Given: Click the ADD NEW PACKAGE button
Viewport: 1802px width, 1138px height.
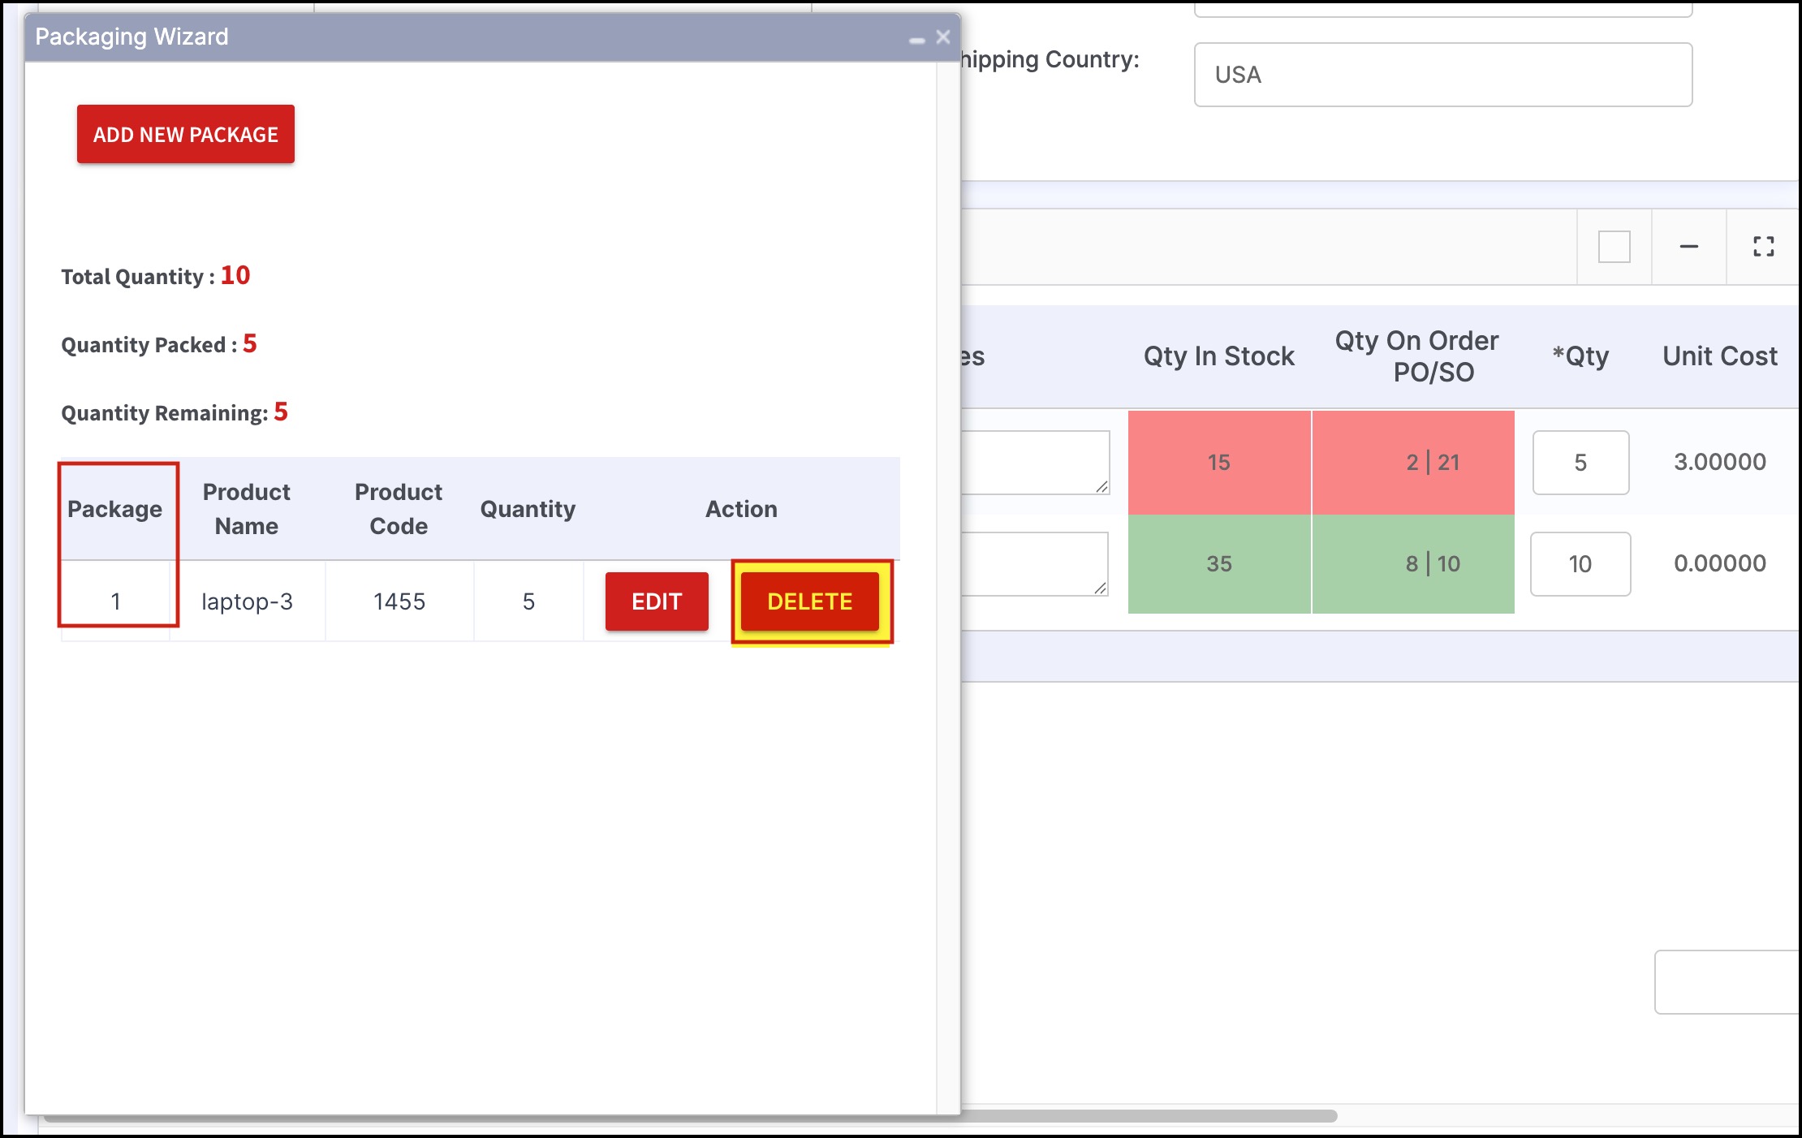Looking at the screenshot, I should [185, 134].
